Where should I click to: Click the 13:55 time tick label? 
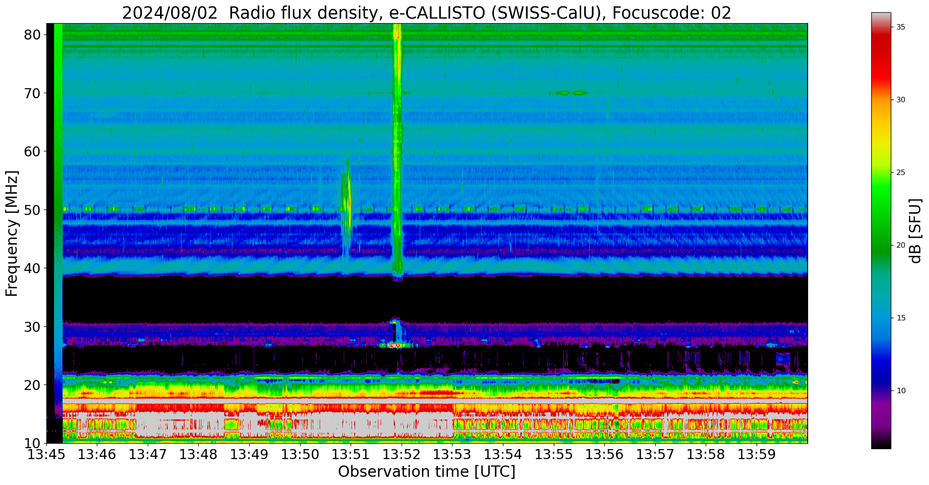(553, 454)
